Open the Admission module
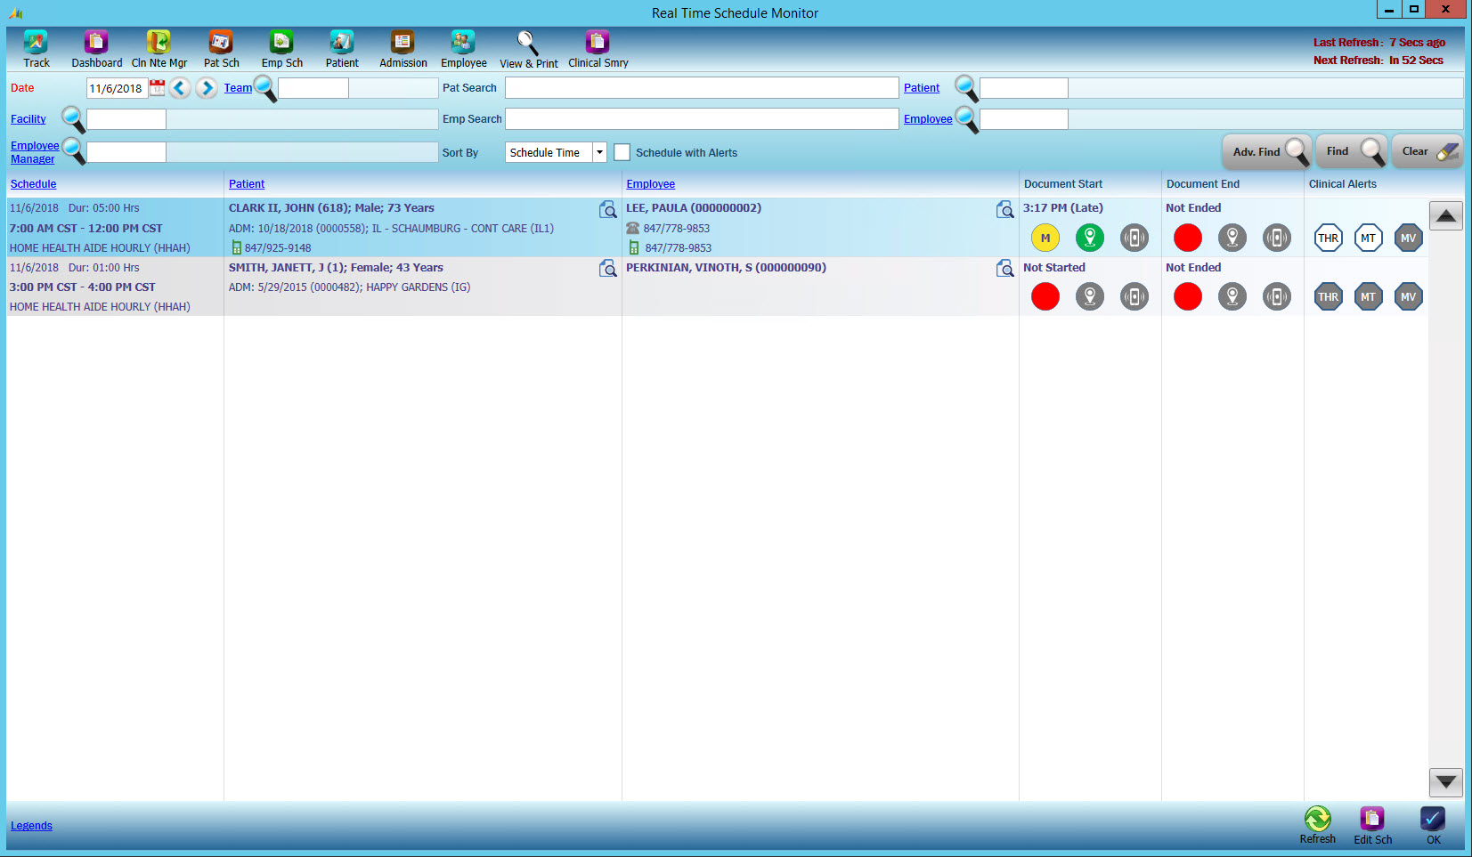This screenshot has height=857, width=1472. tap(403, 48)
